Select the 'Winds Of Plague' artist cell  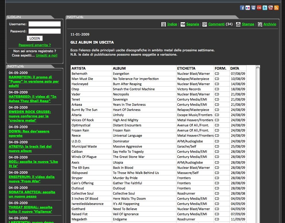tap(91, 157)
